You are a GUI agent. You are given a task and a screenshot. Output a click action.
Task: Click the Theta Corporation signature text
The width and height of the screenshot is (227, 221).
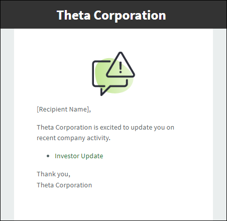[x=64, y=185]
